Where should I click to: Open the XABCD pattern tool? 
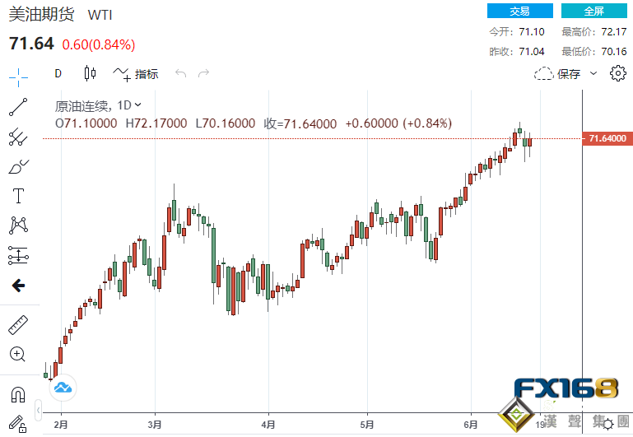click(x=18, y=225)
